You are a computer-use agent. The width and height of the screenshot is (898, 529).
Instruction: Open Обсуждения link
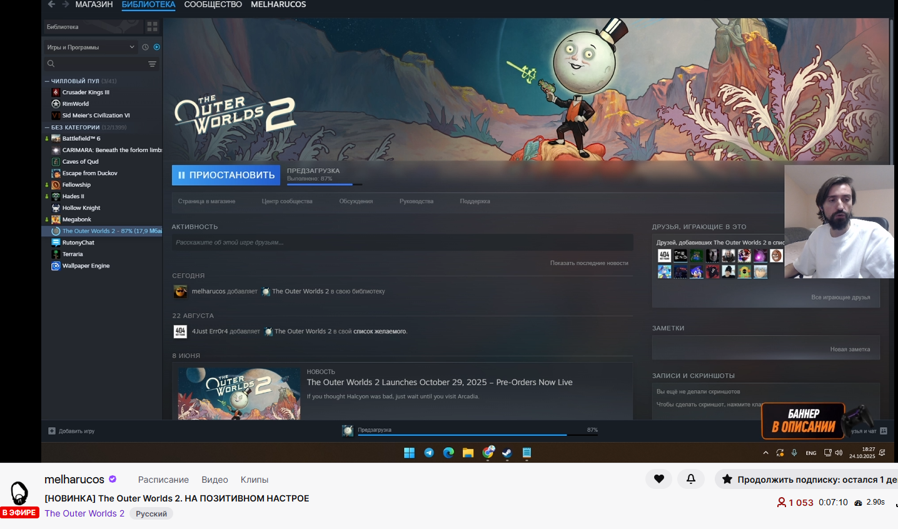pos(356,201)
